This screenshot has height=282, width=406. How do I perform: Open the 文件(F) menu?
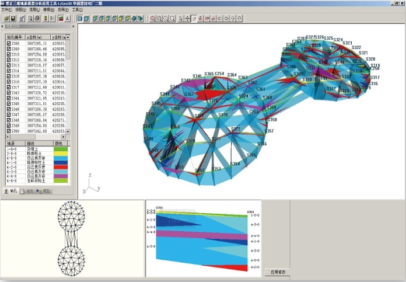click(x=6, y=10)
